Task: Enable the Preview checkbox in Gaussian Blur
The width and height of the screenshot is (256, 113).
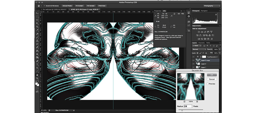Action: tap(207, 84)
